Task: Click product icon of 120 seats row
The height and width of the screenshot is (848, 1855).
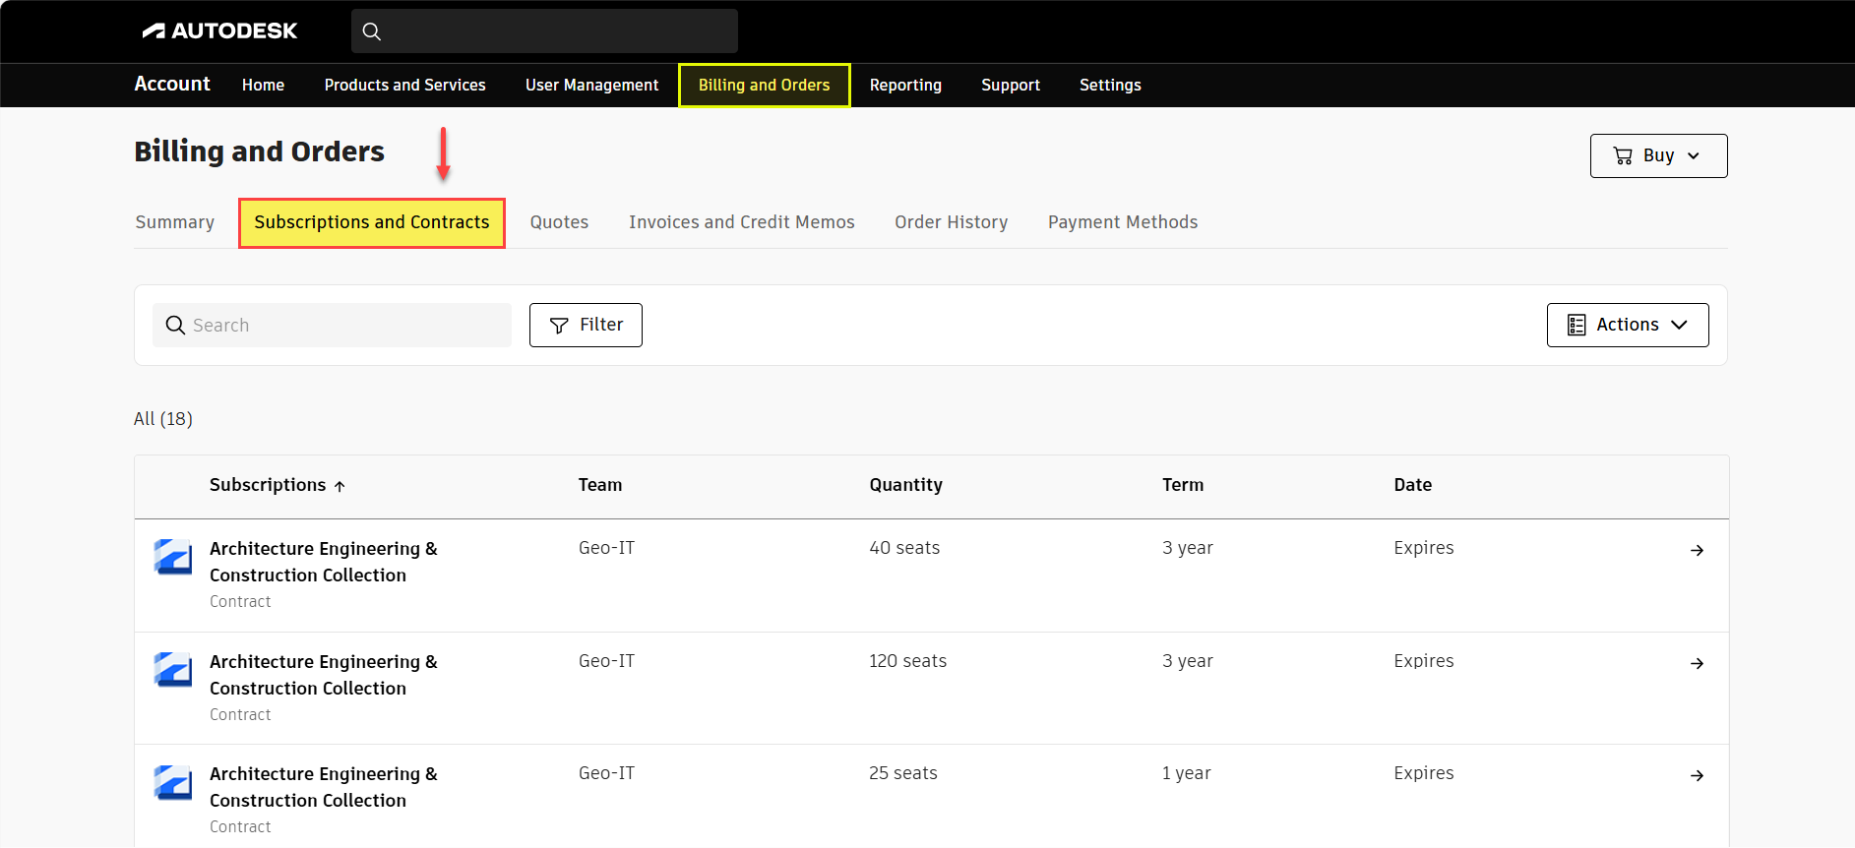Action: (x=173, y=670)
